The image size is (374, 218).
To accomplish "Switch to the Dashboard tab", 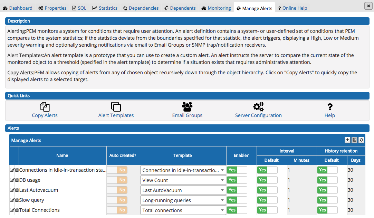I will 18,8.
